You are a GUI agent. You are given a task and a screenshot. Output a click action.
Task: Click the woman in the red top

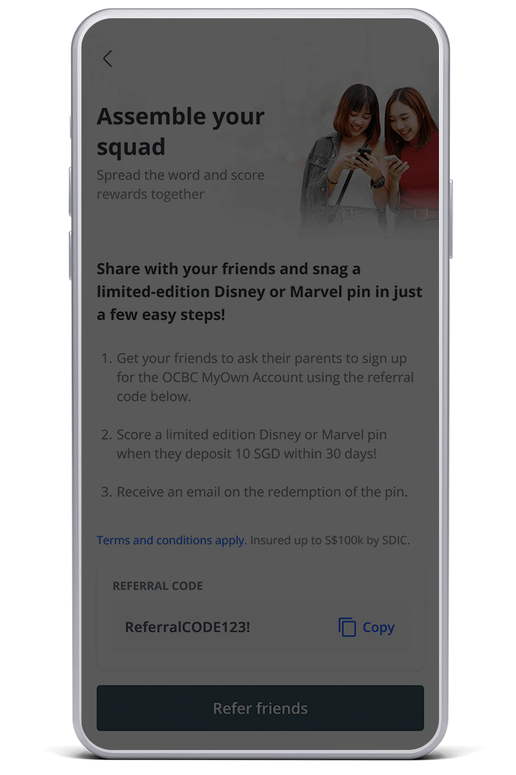tap(411, 158)
